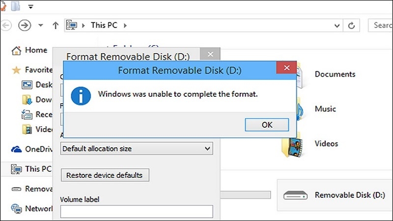393x221 pixels.
Task: Expand the recent locations dropdown arrow
Action: [x=41, y=25]
